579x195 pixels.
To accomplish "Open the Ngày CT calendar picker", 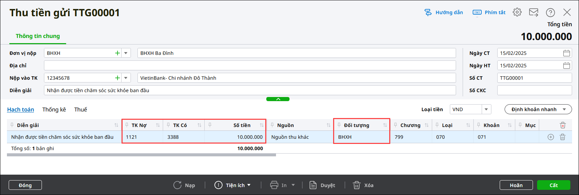I will tap(567, 53).
